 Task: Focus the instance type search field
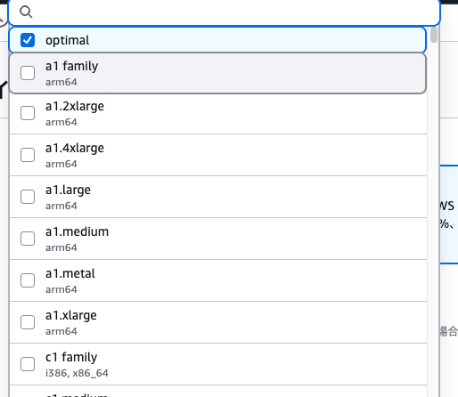[x=225, y=12]
